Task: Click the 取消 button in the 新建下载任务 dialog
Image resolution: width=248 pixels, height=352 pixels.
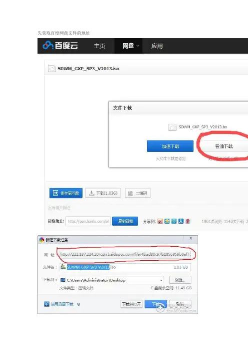Action: pyautogui.click(x=180, y=304)
